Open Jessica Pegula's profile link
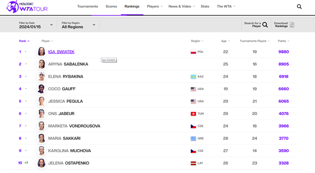This screenshot has height=173, width=315. coord(66,102)
